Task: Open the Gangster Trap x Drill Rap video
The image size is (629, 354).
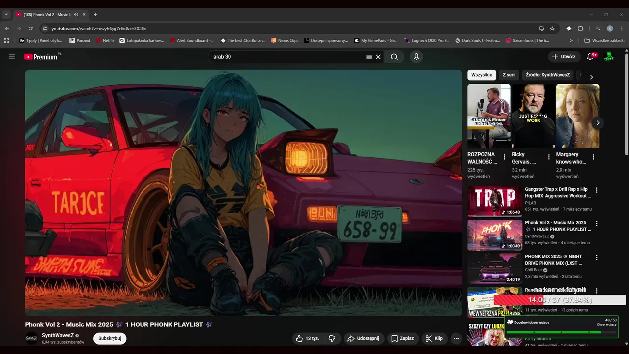Action: pyautogui.click(x=558, y=192)
